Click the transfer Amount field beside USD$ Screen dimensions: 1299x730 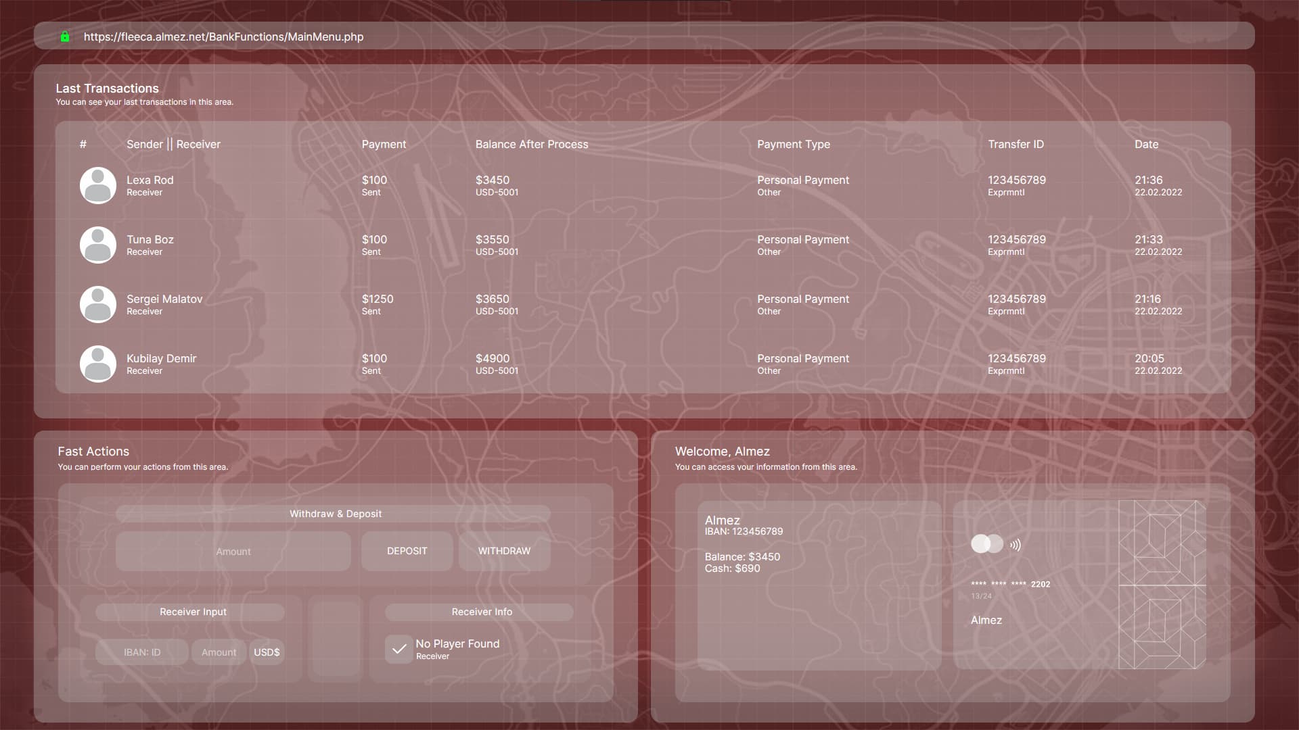(219, 652)
